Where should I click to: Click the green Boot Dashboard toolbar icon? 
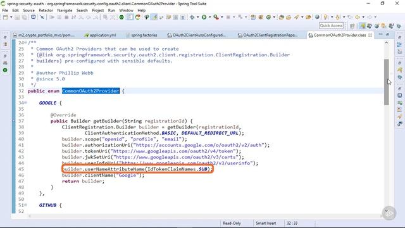pyautogui.click(x=121, y=17)
